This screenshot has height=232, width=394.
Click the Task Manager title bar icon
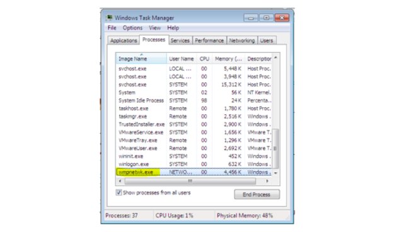[109, 18]
